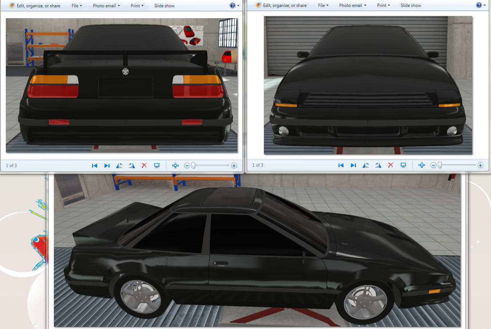
Task: Go to next photo in left window
Action: point(107,166)
